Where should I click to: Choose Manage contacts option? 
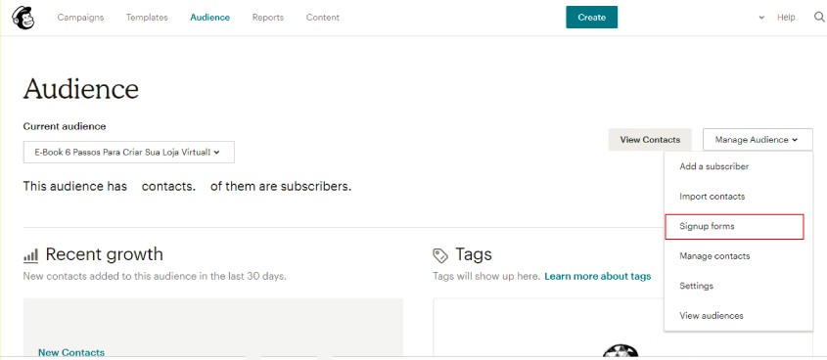click(x=714, y=256)
